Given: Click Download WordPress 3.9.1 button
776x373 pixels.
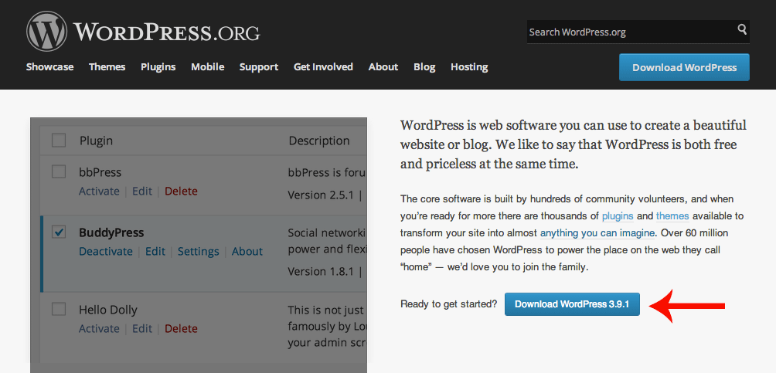Looking at the screenshot, I should click(x=572, y=304).
